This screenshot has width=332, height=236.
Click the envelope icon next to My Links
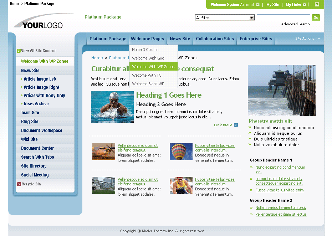coord(304,4)
